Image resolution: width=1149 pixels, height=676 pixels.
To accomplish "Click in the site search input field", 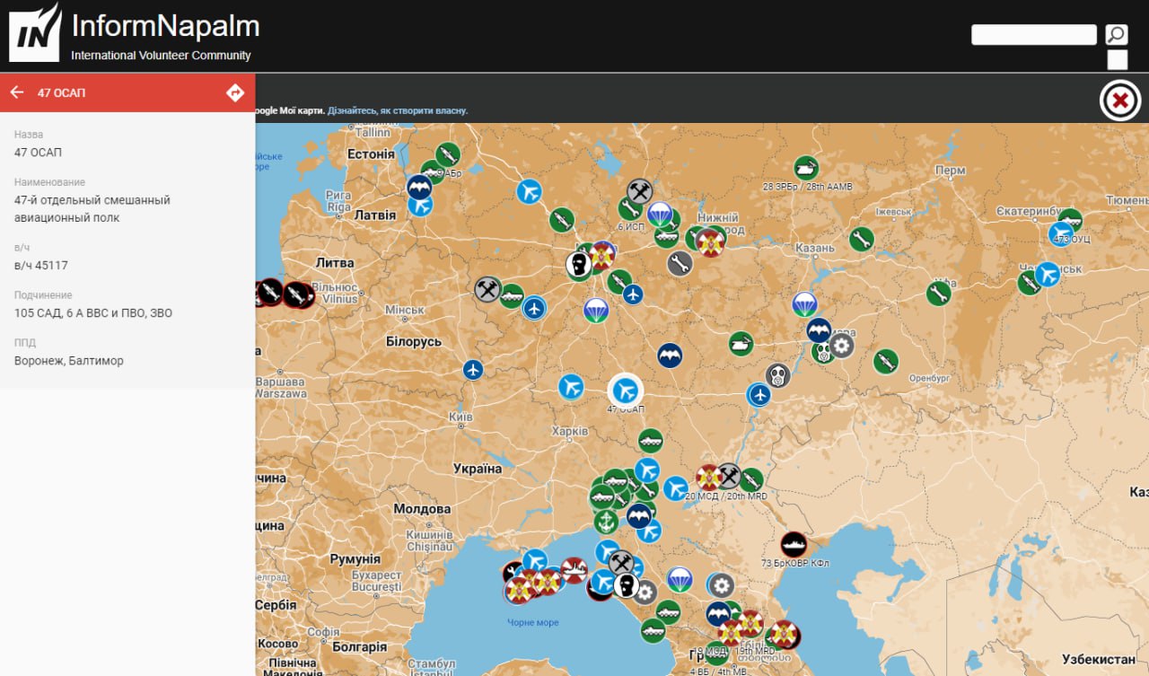I will [x=1033, y=35].
